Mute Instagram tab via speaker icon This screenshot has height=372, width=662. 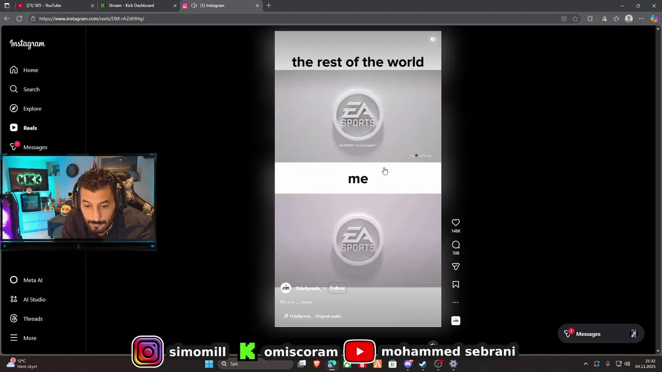coord(194,6)
